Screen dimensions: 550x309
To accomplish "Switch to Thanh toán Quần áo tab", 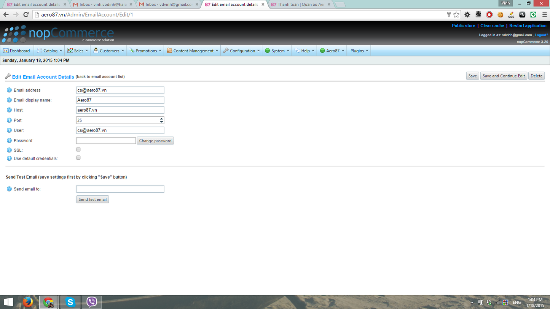I will [300, 5].
